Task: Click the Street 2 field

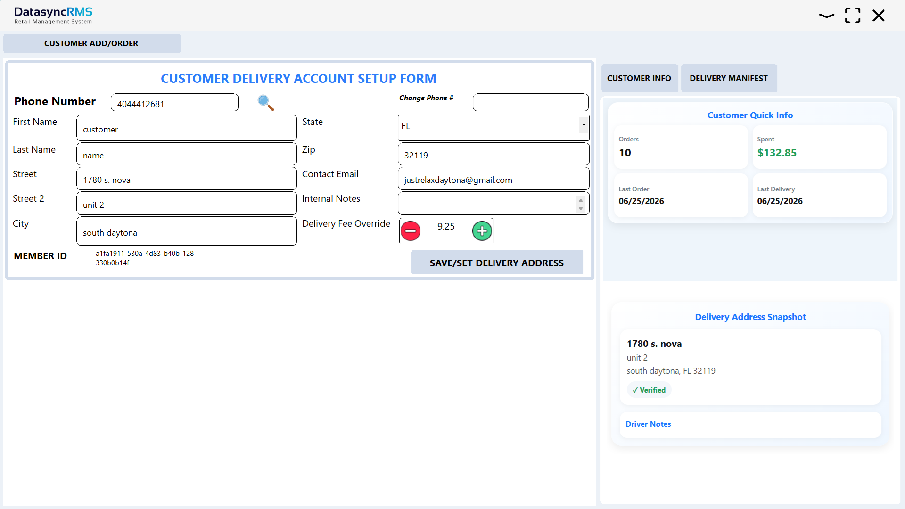Action: pyautogui.click(x=186, y=204)
